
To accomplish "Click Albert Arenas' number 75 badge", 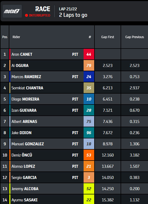I will point(89,121).
